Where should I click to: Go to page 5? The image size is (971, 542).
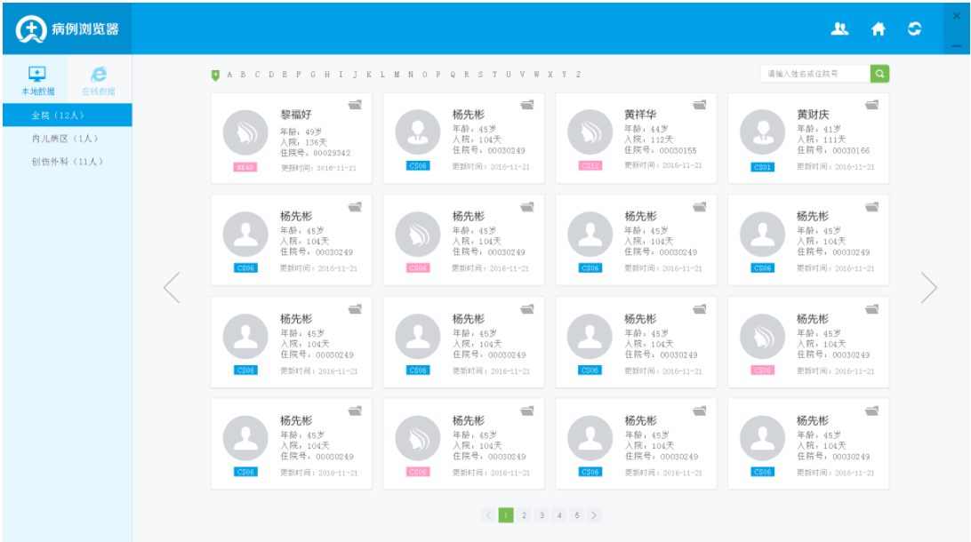point(577,514)
